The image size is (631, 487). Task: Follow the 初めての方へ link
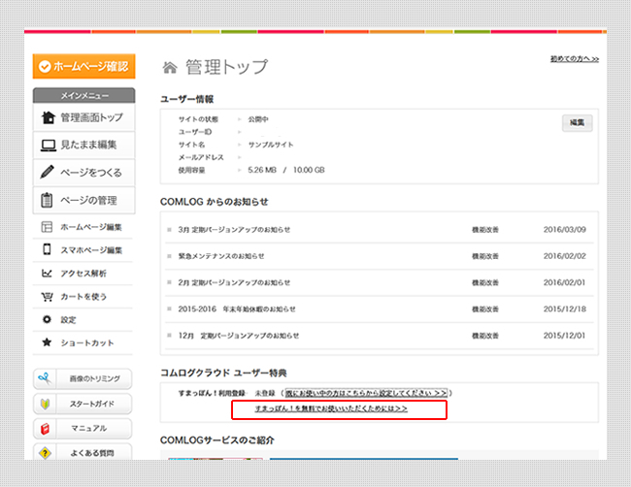pyautogui.click(x=574, y=59)
